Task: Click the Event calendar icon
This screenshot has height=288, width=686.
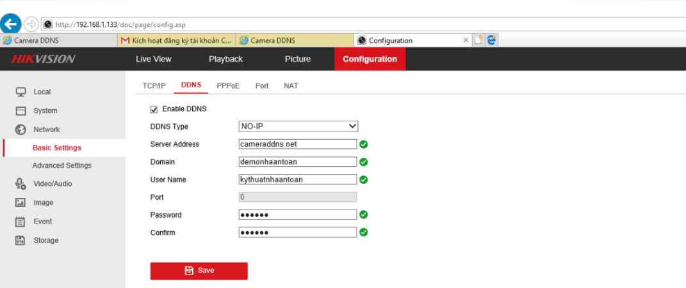Action: click(20, 222)
